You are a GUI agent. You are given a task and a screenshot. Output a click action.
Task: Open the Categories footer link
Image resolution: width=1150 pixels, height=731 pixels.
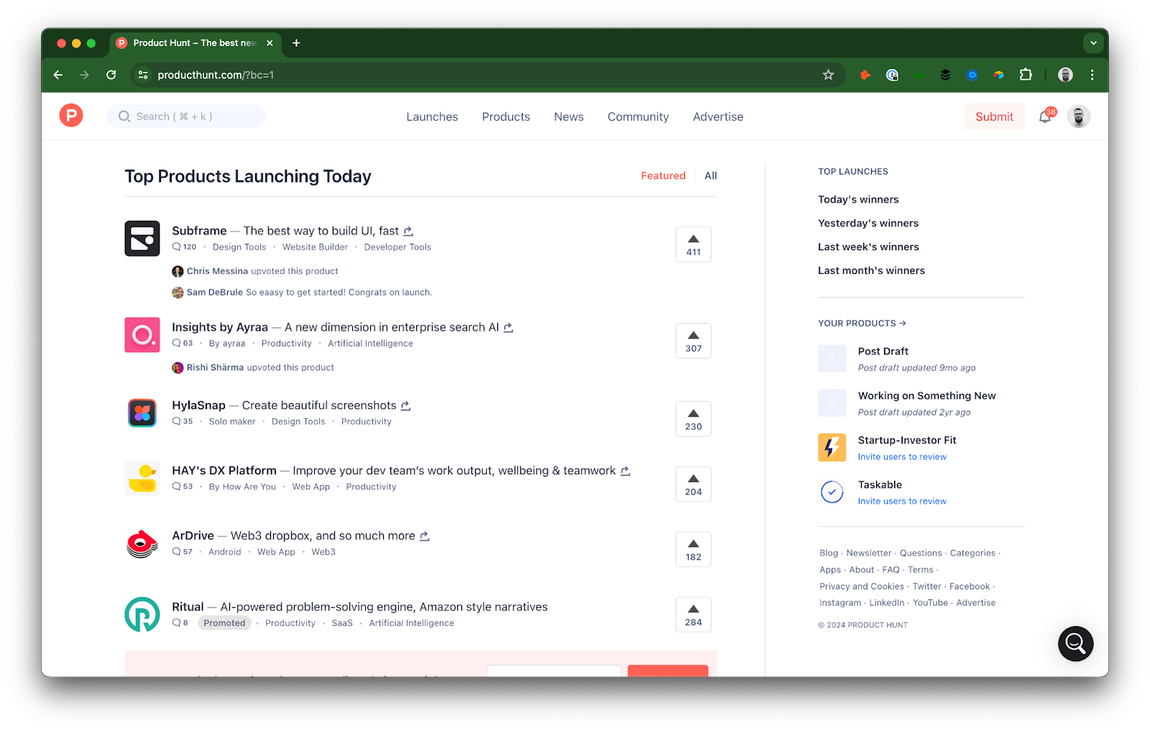[972, 553]
